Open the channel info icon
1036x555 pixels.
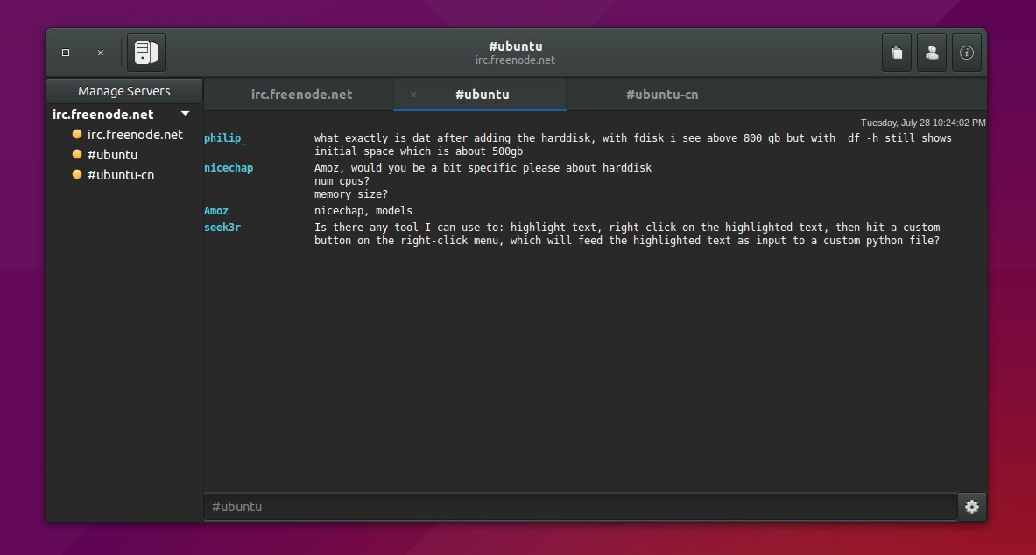point(967,53)
